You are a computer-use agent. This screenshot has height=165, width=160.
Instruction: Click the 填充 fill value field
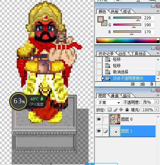click(148, 110)
